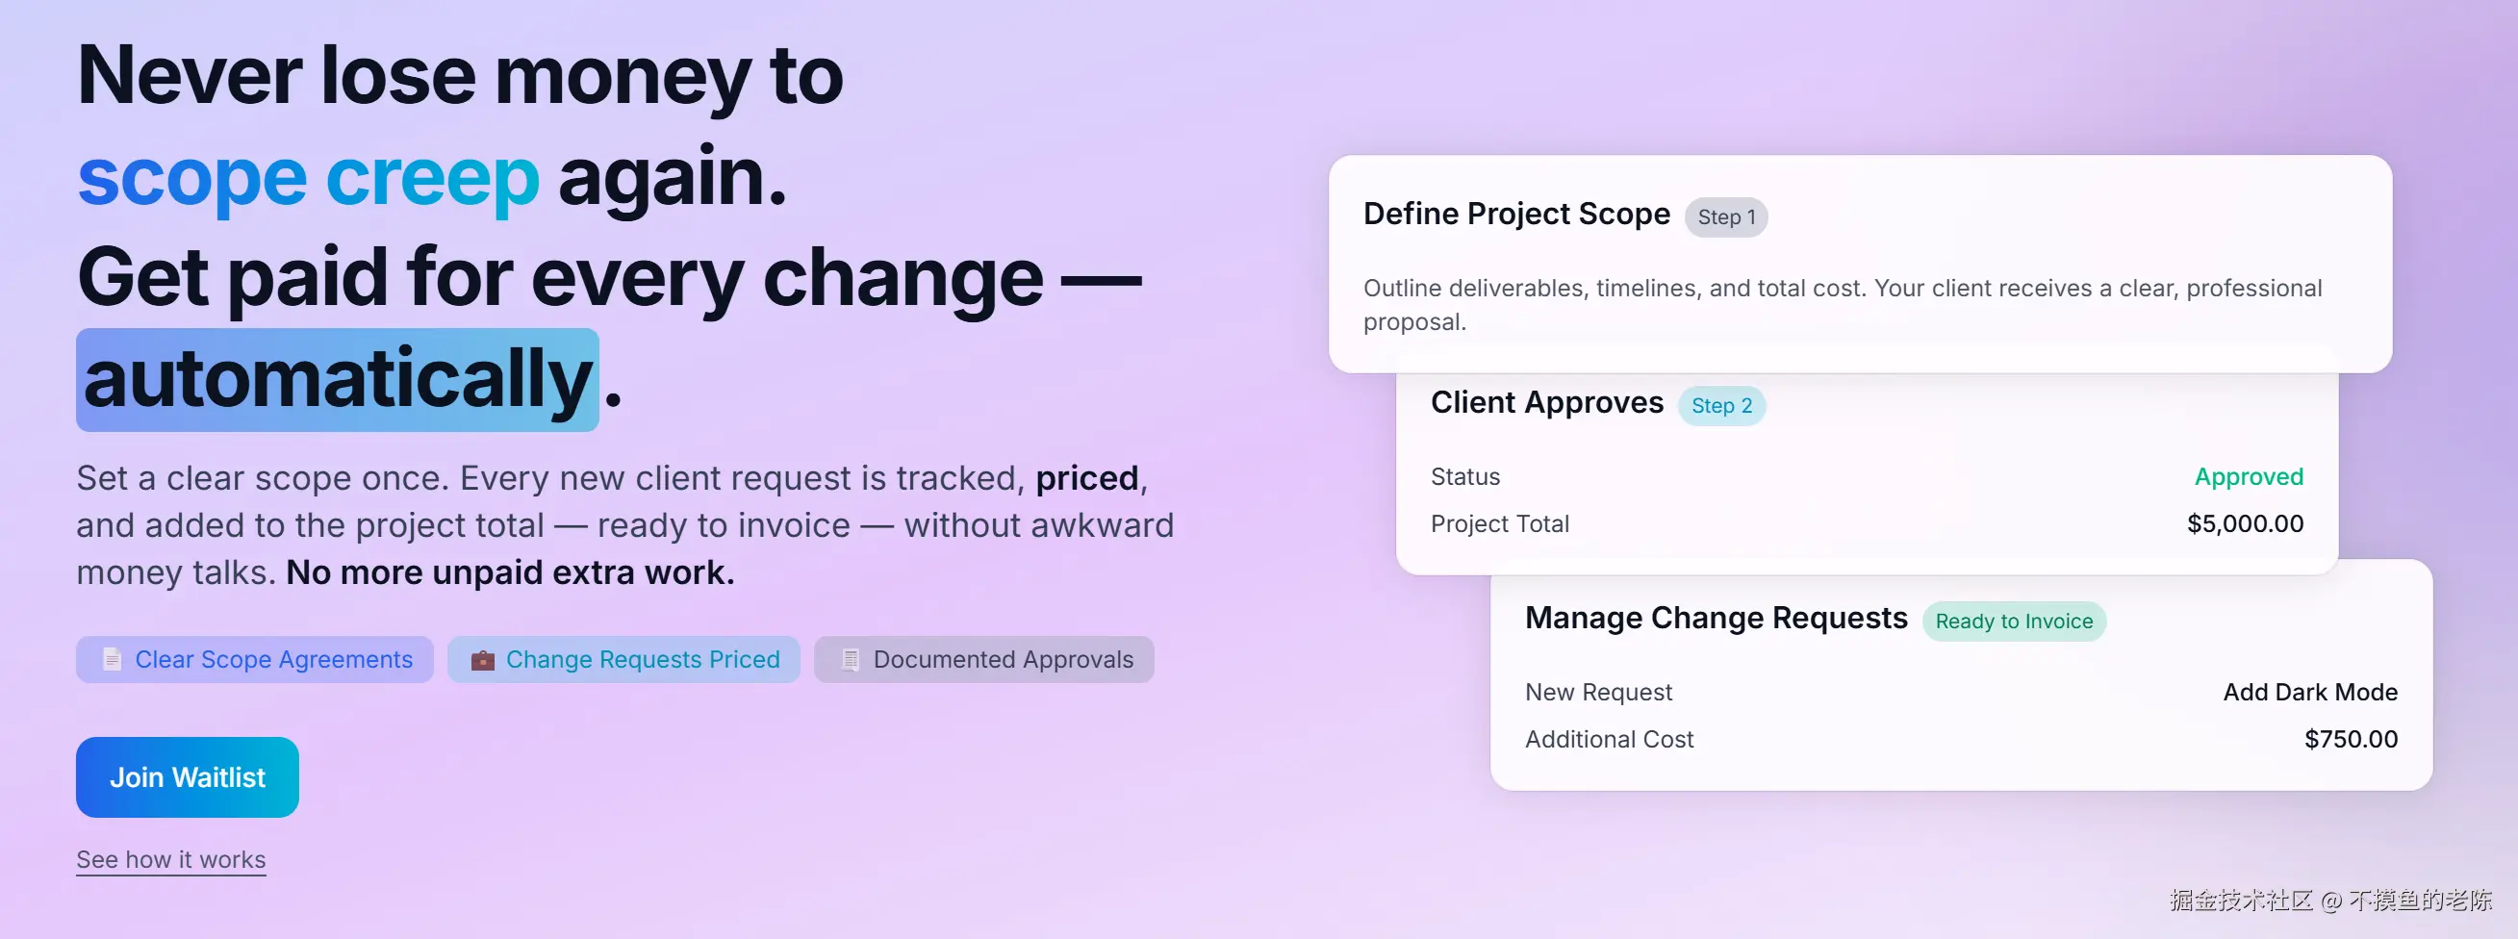
Task: Click the Ready to Invoice badge
Action: [x=2014, y=622]
